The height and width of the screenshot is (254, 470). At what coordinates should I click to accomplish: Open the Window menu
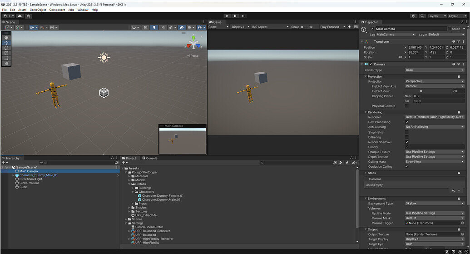point(83,10)
